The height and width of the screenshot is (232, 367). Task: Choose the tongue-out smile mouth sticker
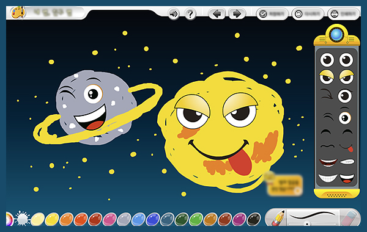[347, 147]
